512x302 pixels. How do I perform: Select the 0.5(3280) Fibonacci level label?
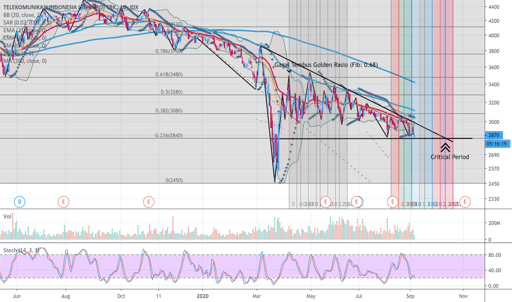pyautogui.click(x=171, y=92)
